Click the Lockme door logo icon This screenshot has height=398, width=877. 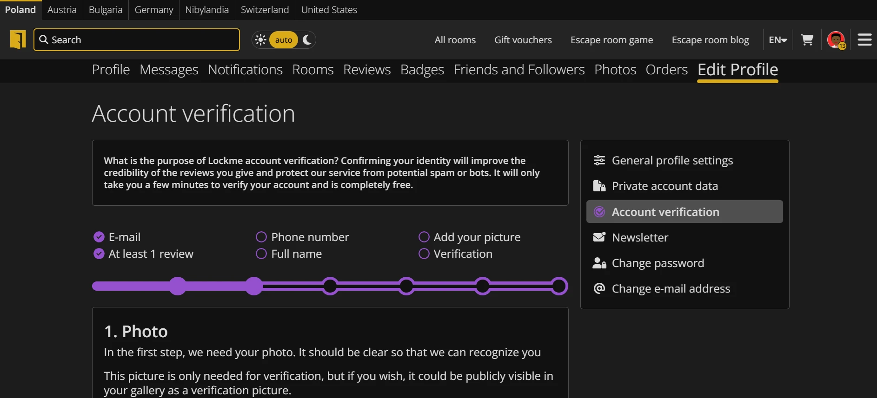pos(18,39)
